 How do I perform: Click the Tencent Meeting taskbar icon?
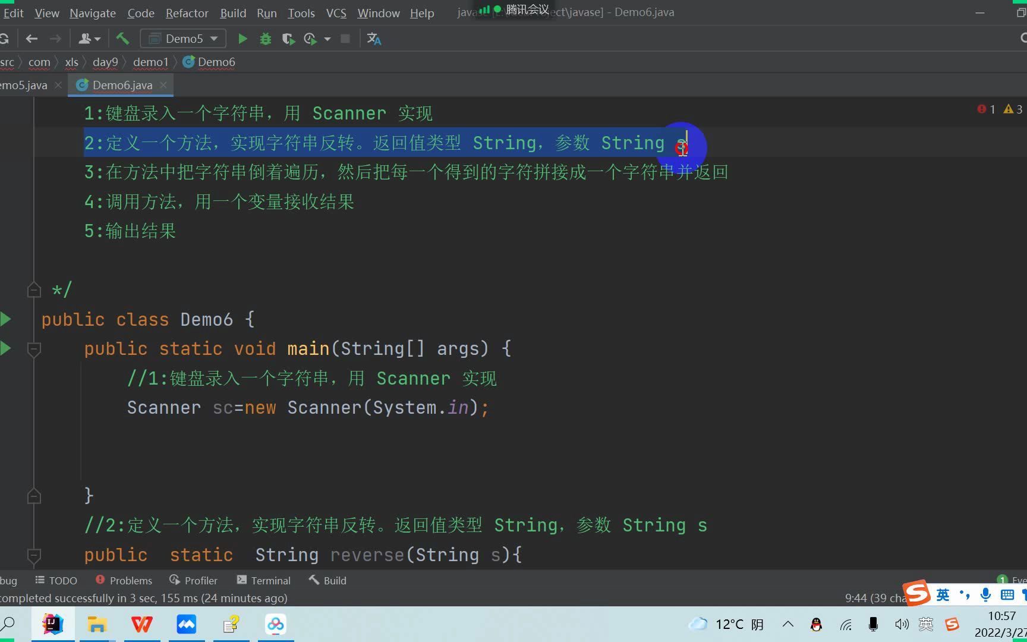(187, 624)
